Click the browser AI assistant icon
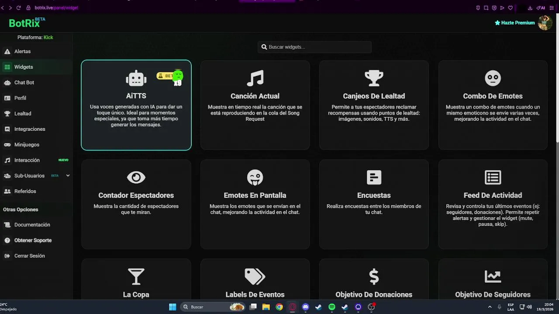Image resolution: width=559 pixels, height=314 pixels. pos(541,8)
